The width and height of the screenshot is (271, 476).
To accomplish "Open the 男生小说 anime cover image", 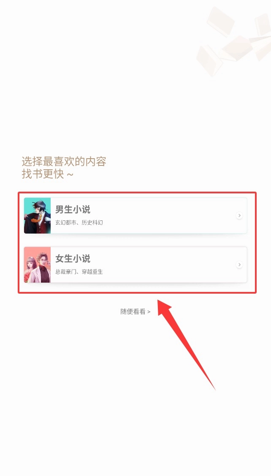I will click(x=37, y=215).
